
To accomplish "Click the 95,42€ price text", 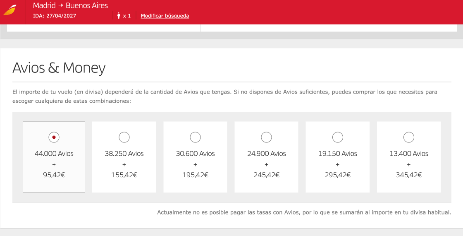I will pyautogui.click(x=54, y=175).
